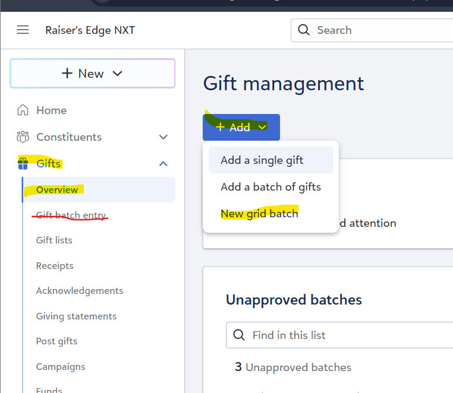Viewport: 453px width, 393px height.
Task: Expand the Constituents chevron
Action: tap(163, 137)
